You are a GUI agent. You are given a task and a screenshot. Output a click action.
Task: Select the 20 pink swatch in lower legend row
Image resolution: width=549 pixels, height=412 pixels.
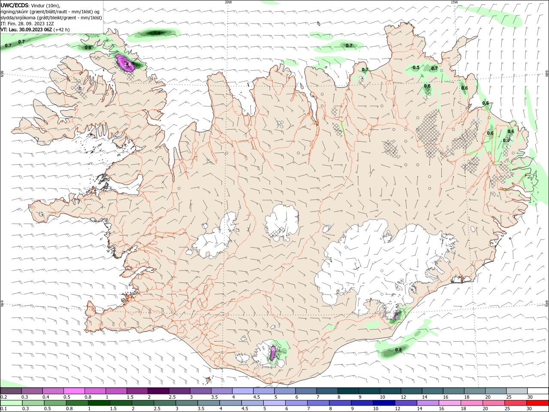(x=493, y=403)
